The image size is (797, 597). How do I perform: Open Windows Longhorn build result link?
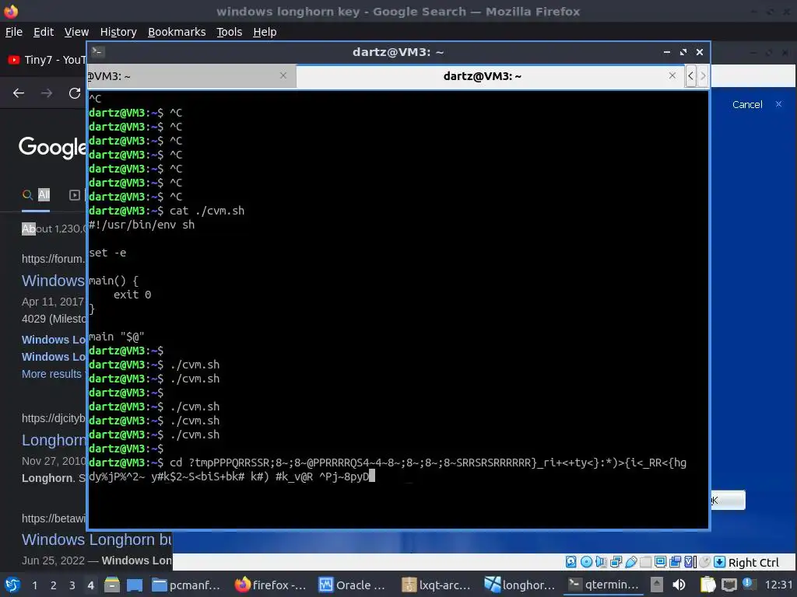click(x=97, y=539)
